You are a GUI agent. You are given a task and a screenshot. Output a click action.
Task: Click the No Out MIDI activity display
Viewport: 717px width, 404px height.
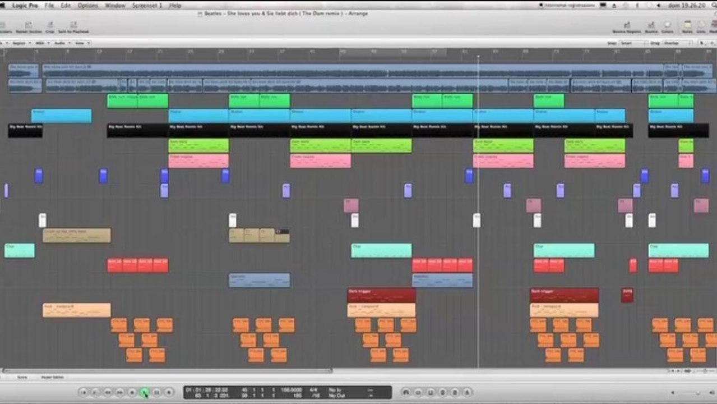pos(336,396)
